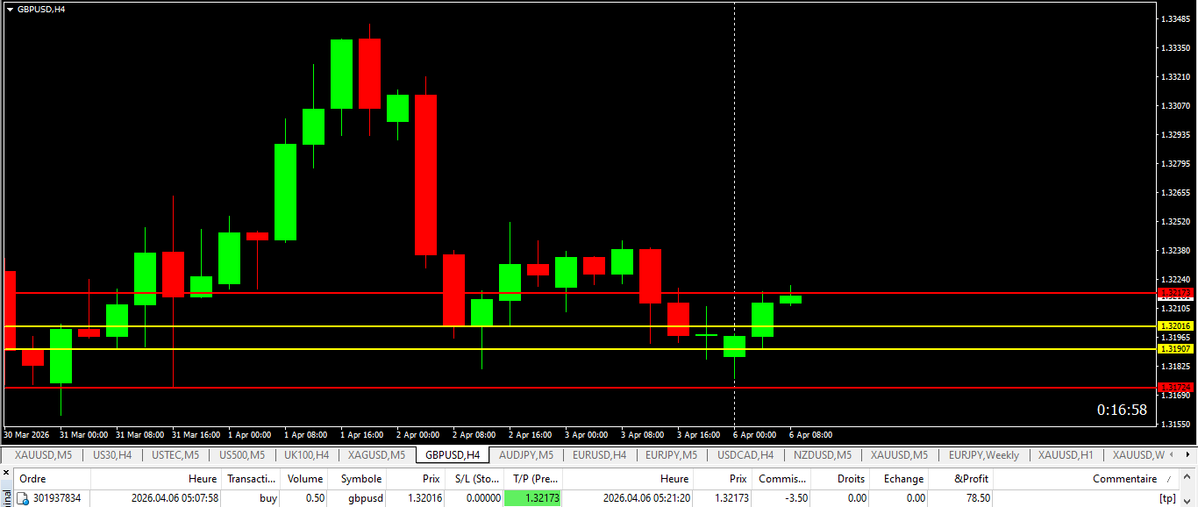Select the yellow horizontal line at 1.32016
This screenshot has width=1198, height=507.
point(579,326)
